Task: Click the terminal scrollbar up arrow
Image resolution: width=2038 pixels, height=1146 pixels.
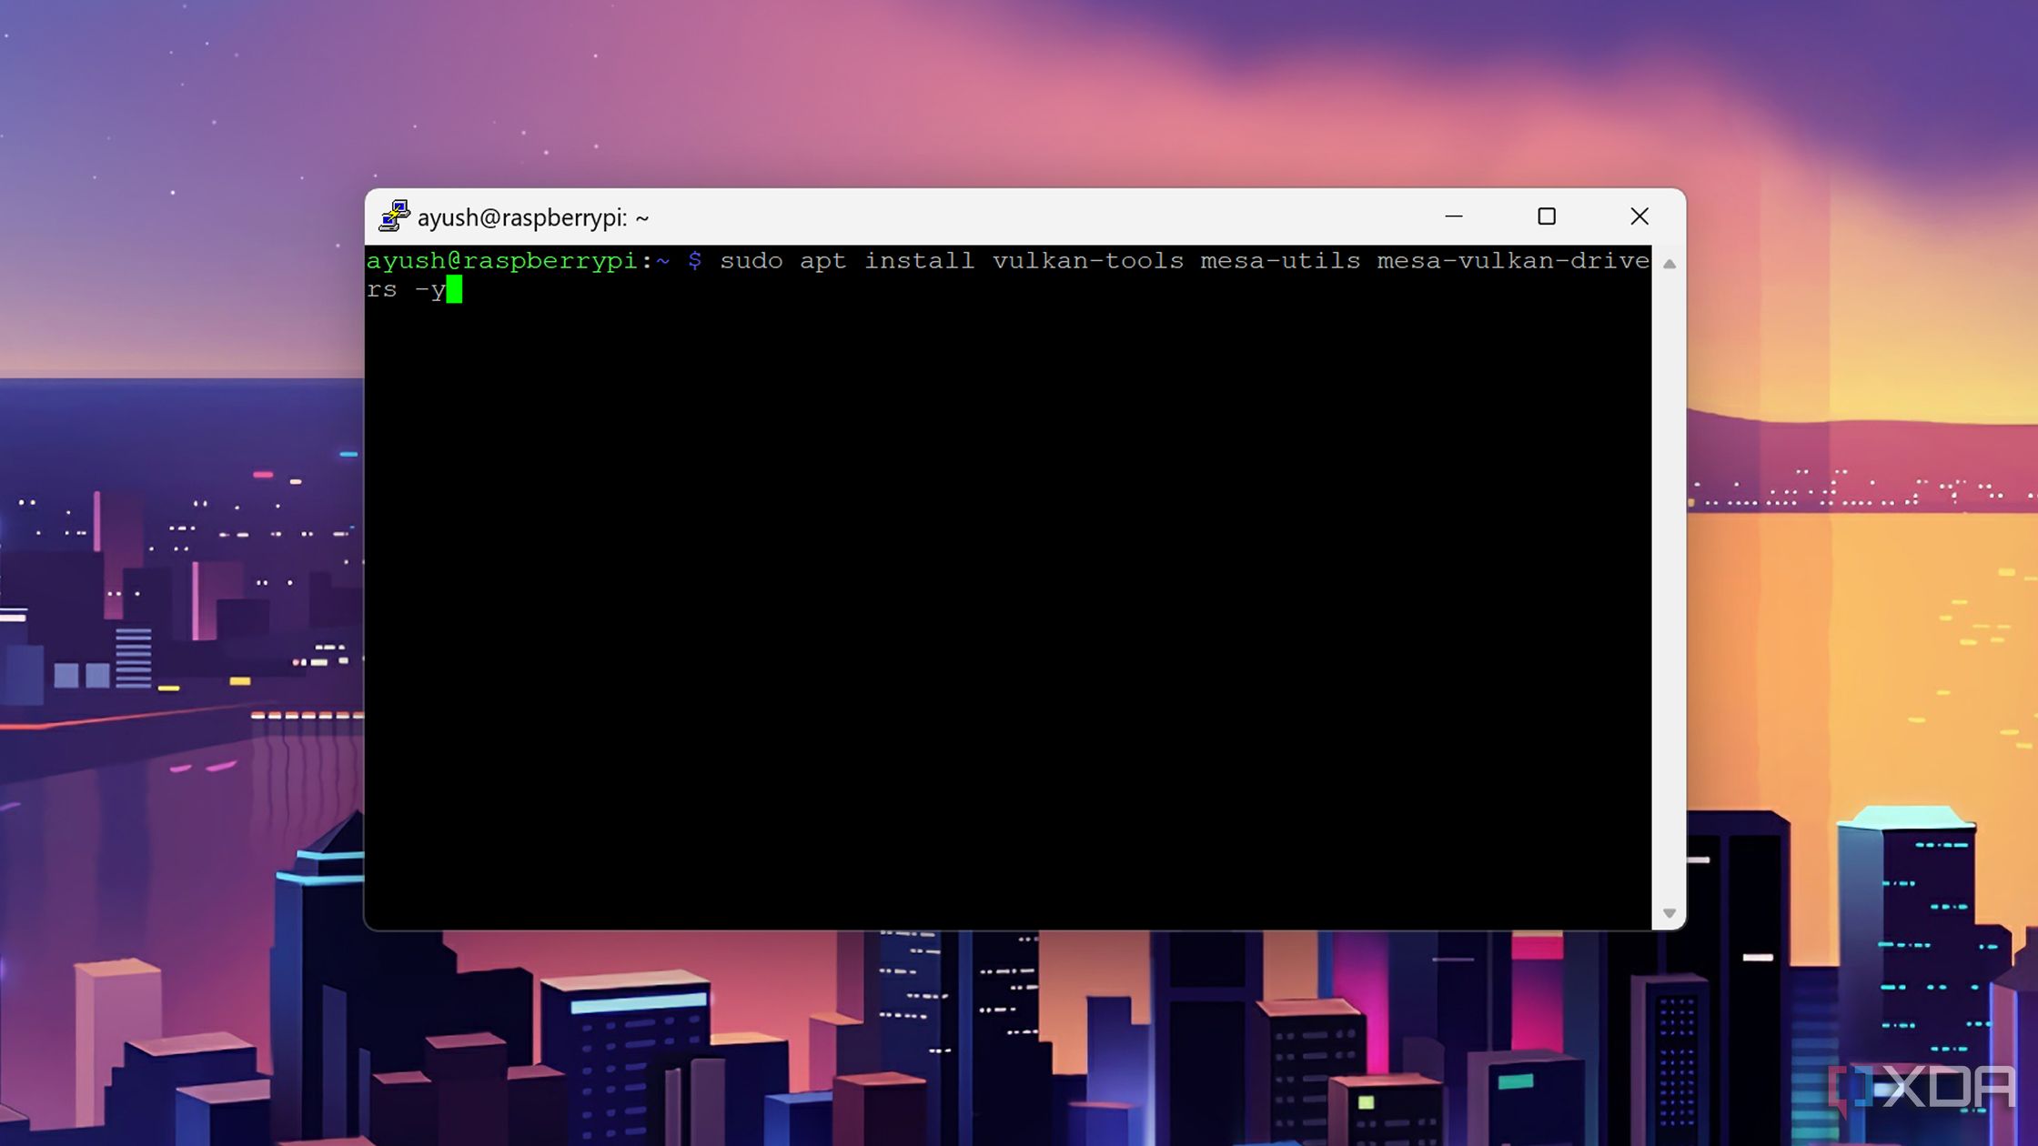Action: [x=1670, y=264]
